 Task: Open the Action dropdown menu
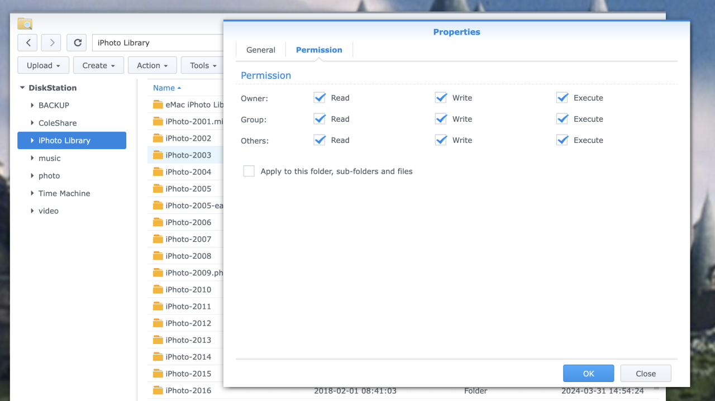[x=152, y=65]
